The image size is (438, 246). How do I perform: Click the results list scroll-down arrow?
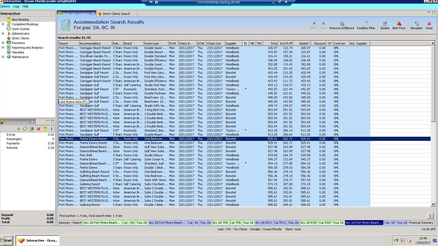point(433,204)
